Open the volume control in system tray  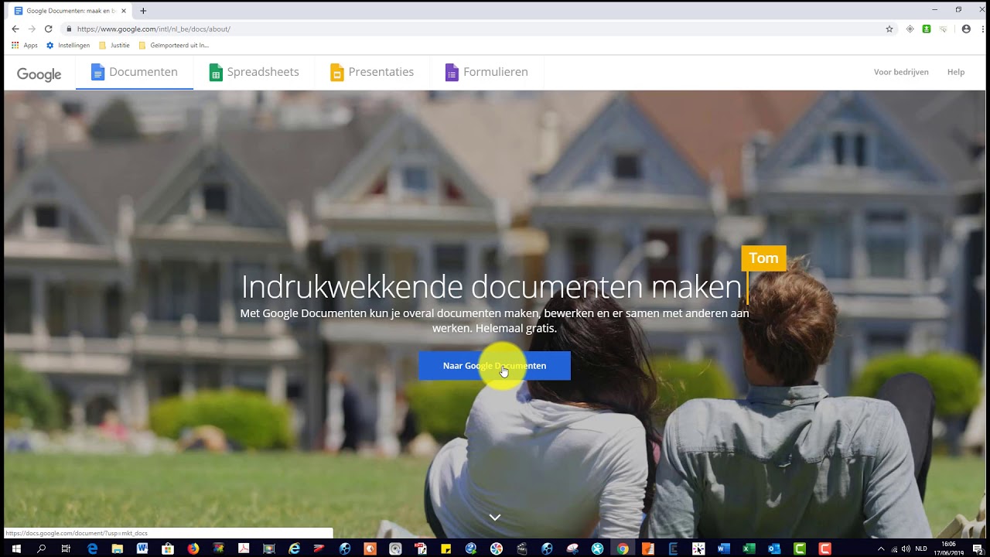tap(906, 549)
